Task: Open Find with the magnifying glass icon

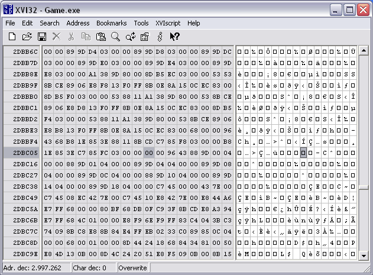Action: 115,37
